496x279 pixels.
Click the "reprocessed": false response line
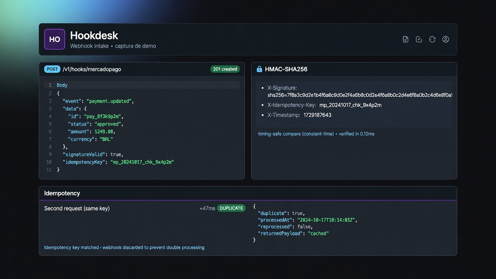pyautogui.click(x=285, y=227)
